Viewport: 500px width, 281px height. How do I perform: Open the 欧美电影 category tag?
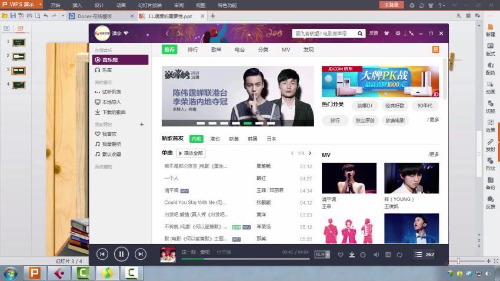tap(395, 121)
